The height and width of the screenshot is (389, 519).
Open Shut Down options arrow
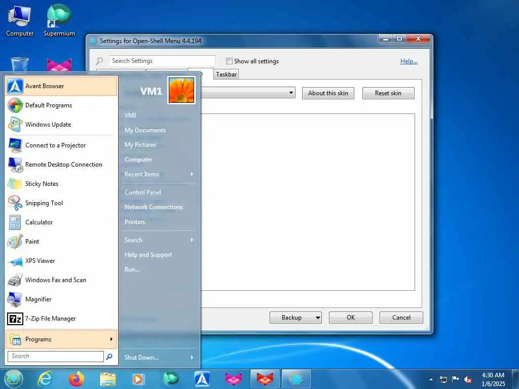click(192, 357)
